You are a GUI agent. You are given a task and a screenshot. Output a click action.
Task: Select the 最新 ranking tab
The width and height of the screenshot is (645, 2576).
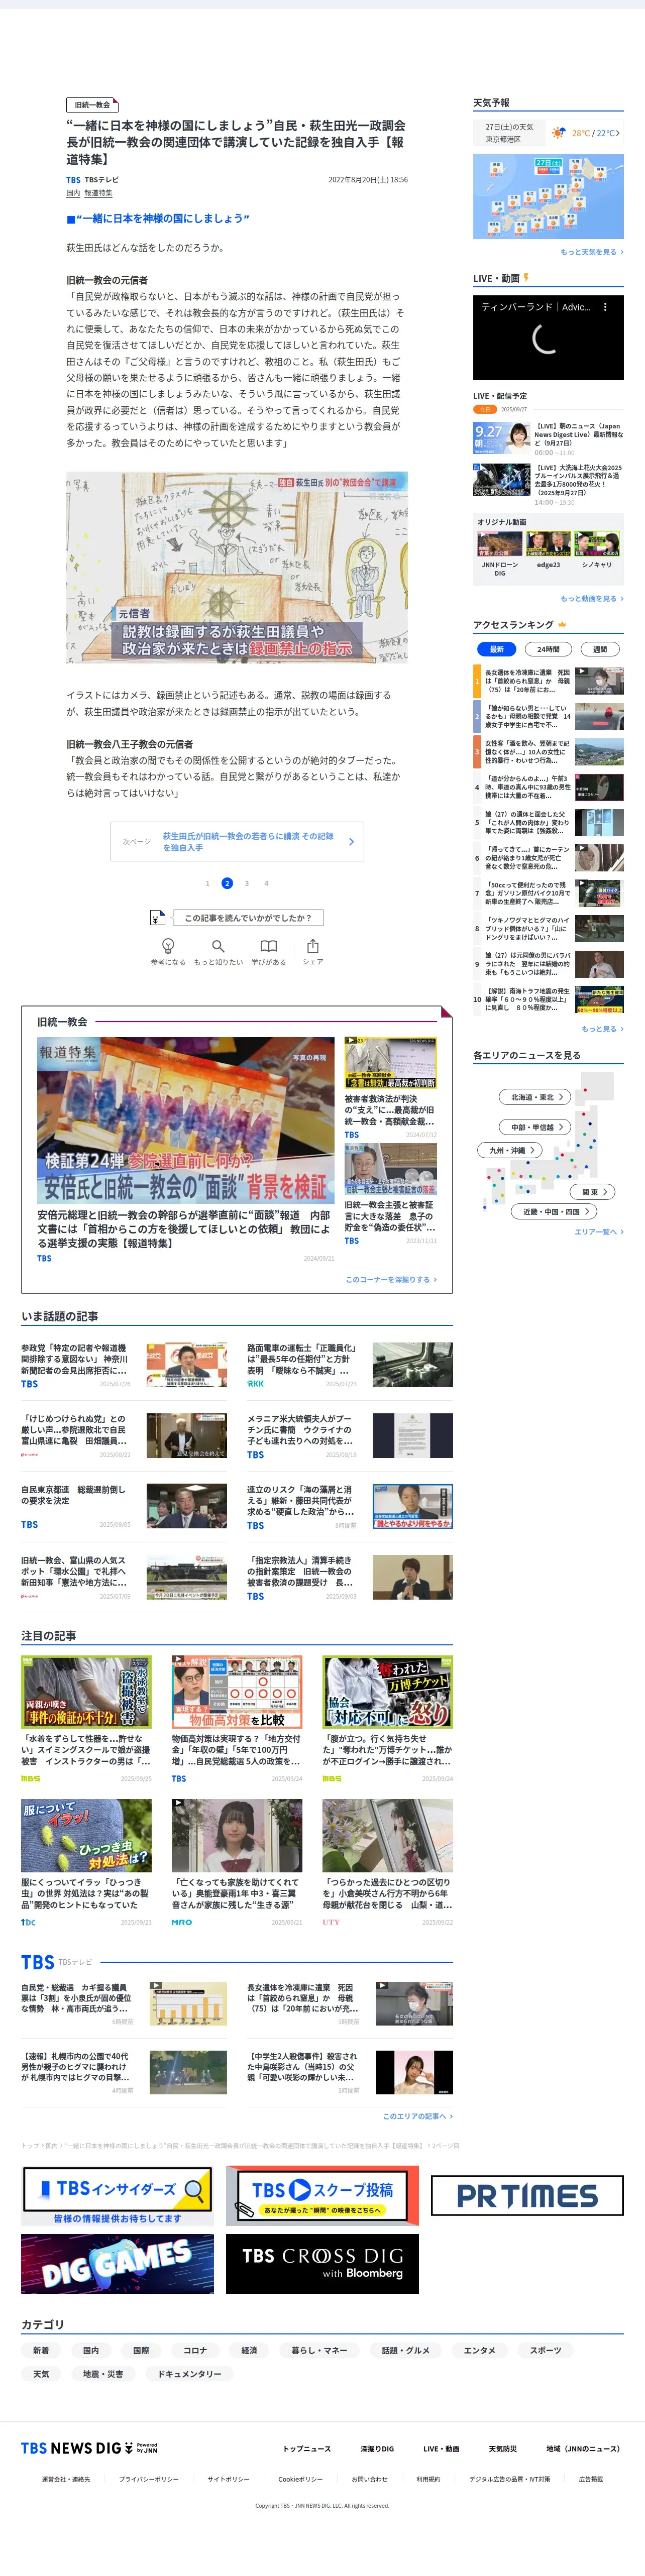(x=497, y=649)
